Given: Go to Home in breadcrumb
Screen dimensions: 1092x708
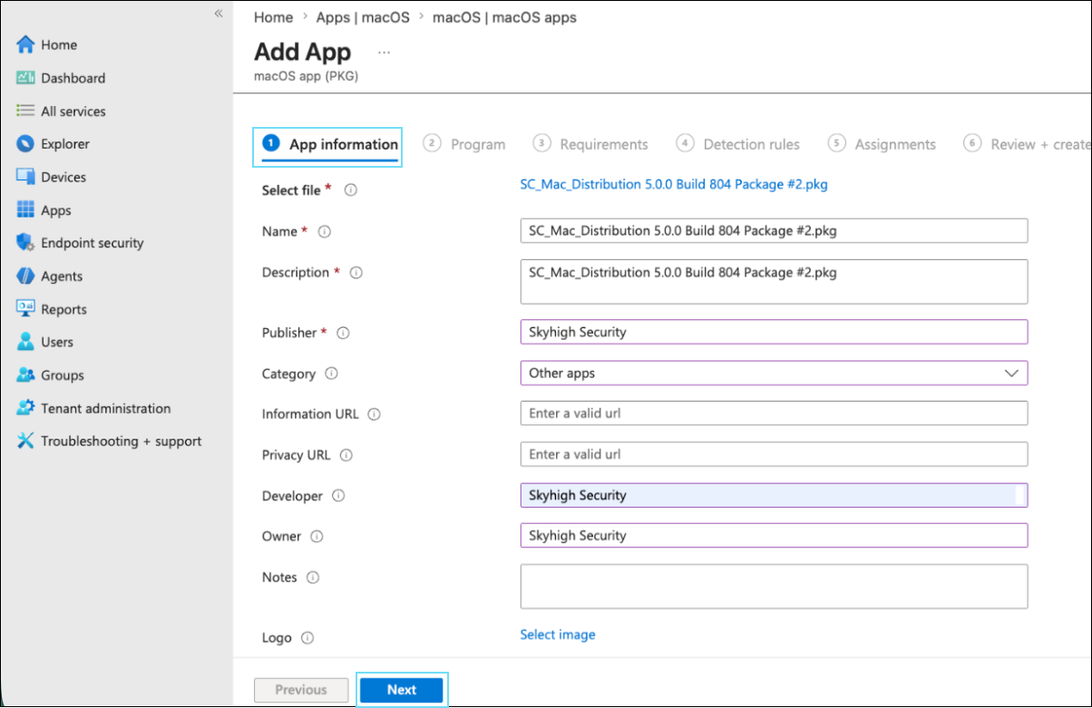Looking at the screenshot, I should coord(273,17).
